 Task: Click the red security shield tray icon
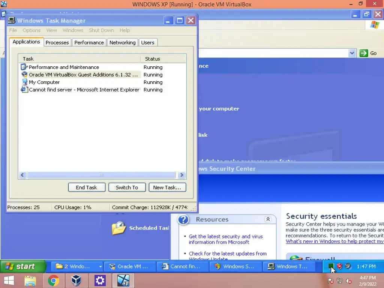[339, 266]
